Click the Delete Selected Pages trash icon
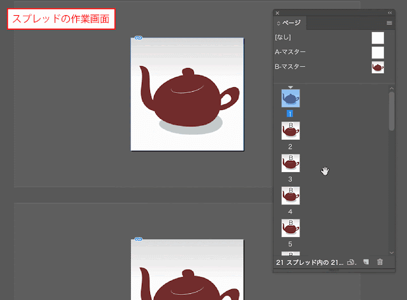Screen dimensions: 407x300 tap(380, 262)
